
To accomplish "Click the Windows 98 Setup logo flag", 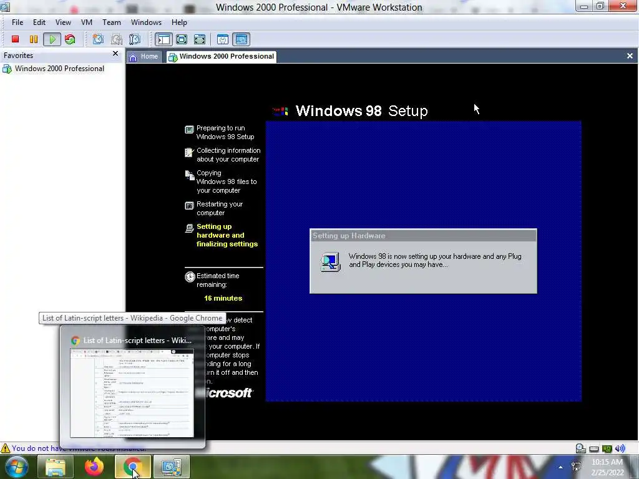I will (280, 111).
